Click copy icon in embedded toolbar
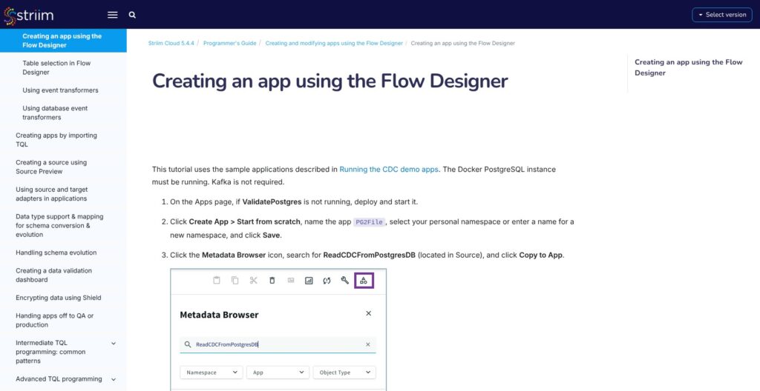Image resolution: width=760 pixels, height=391 pixels. tap(235, 280)
